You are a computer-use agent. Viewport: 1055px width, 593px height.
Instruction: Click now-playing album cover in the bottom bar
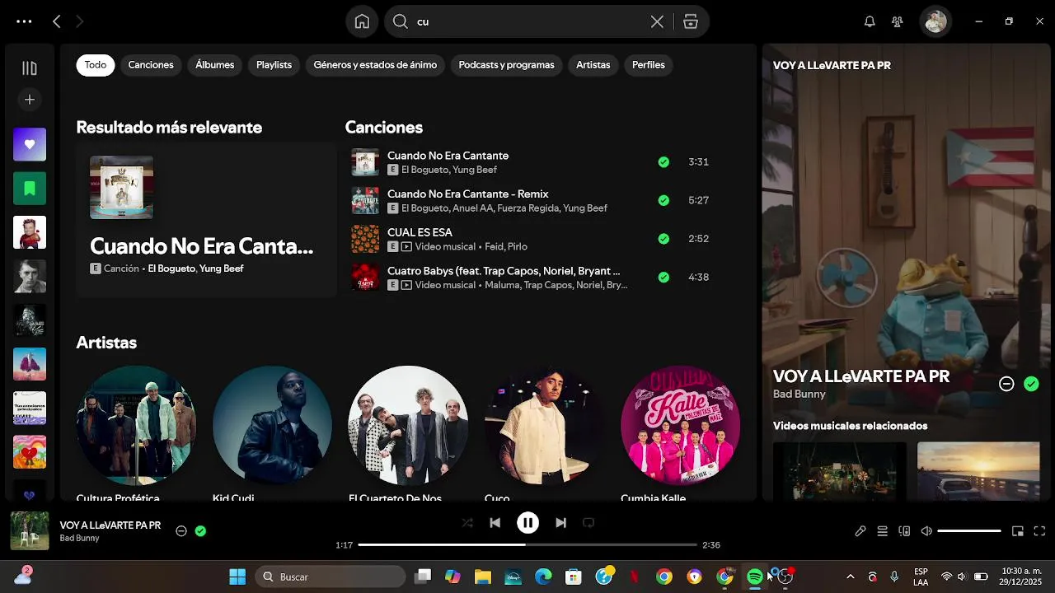tap(30, 531)
